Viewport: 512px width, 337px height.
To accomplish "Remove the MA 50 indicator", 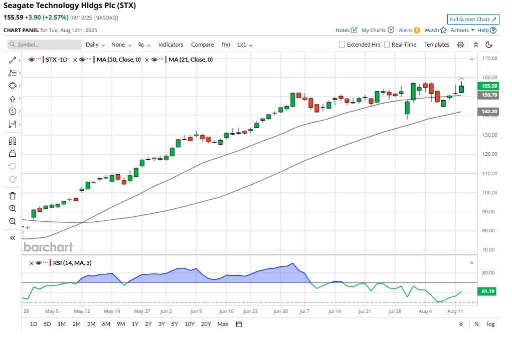I will pos(75,60).
